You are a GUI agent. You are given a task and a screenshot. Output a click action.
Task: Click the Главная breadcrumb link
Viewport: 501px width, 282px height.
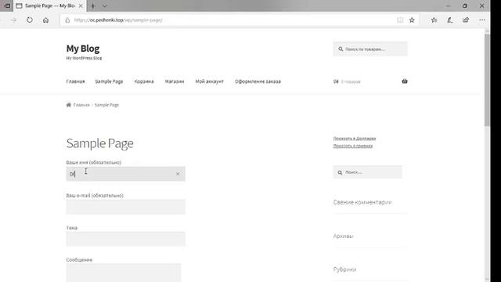pos(81,105)
